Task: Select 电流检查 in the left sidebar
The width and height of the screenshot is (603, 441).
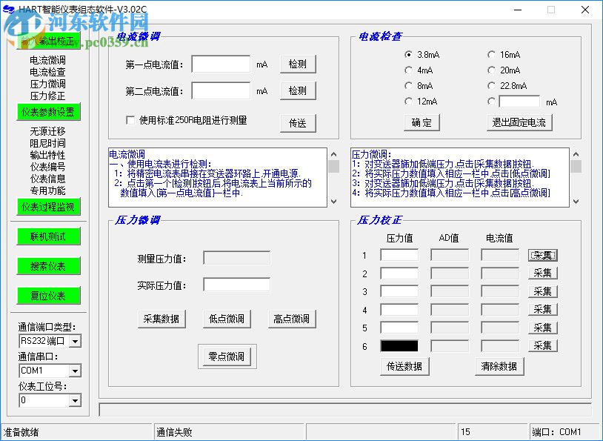Action: 47,72
